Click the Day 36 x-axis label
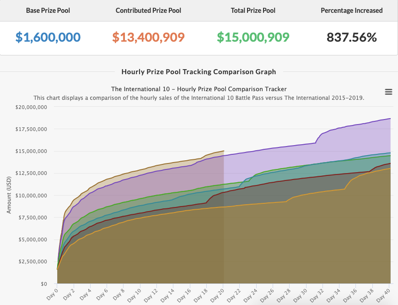This screenshot has height=305, width=398. pos(350,295)
